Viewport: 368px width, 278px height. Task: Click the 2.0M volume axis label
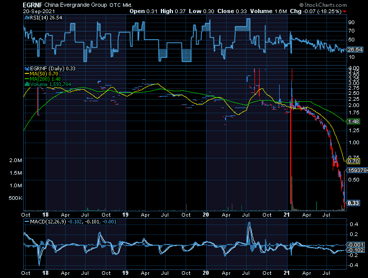pyautogui.click(x=15, y=161)
